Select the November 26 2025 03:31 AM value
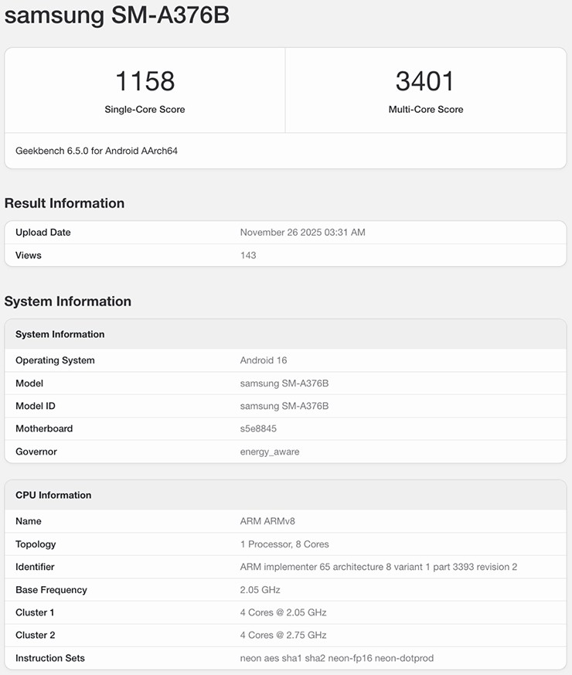572x675 pixels. pyautogui.click(x=302, y=233)
